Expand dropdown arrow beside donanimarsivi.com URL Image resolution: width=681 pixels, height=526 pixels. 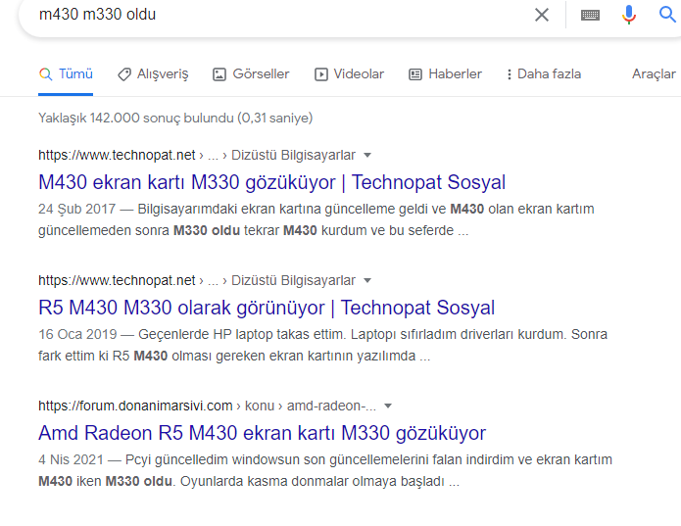click(x=388, y=406)
